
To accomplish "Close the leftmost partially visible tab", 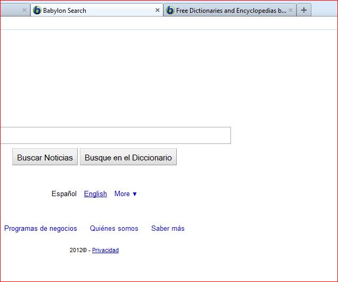I will click(24, 10).
